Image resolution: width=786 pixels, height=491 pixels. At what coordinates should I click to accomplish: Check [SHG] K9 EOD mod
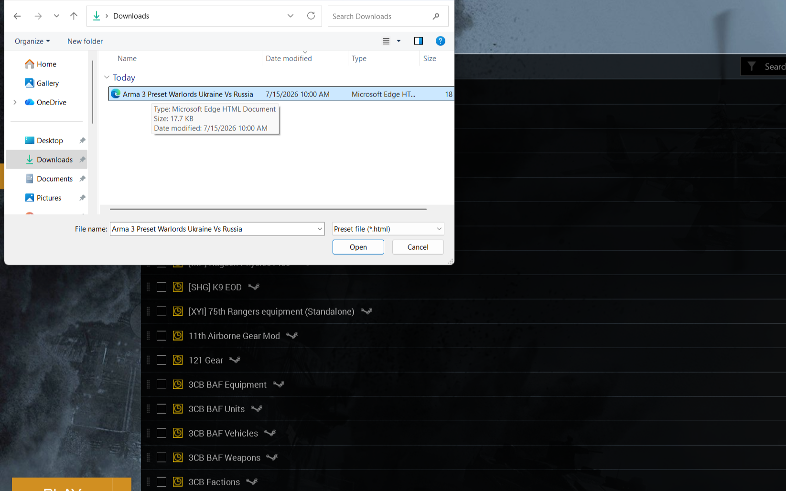pyautogui.click(x=162, y=287)
